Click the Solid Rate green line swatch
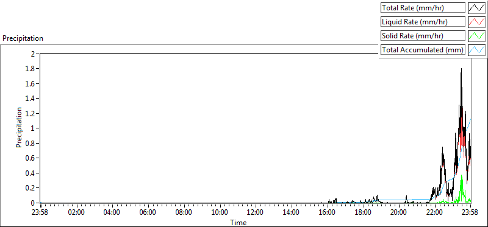Image resolution: width=488 pixels, height=227 pixels. pyautogui.click(x=477, y=36)
